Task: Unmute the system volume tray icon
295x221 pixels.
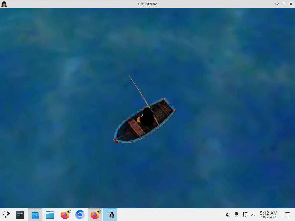Action: click(228, 215)
